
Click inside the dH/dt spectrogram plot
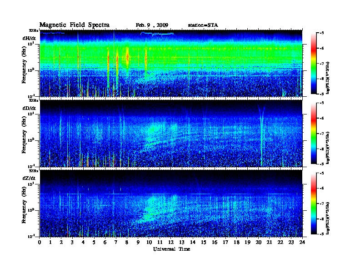tap(171, 63)
